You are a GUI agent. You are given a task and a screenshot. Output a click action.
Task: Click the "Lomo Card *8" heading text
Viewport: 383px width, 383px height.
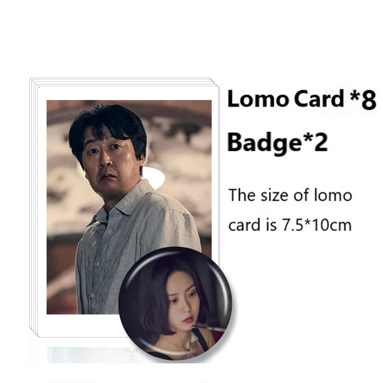[x=302, y=99]
